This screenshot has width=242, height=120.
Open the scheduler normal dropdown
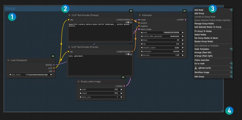tap(162, 51)
